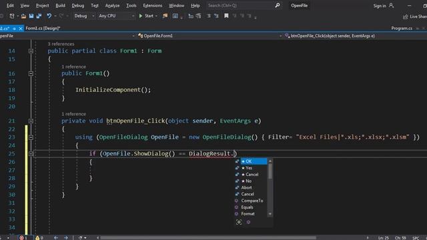The height and width of the screenshot is (240, 427).
Task: Open the View menu
Action: tap(25, 5)
